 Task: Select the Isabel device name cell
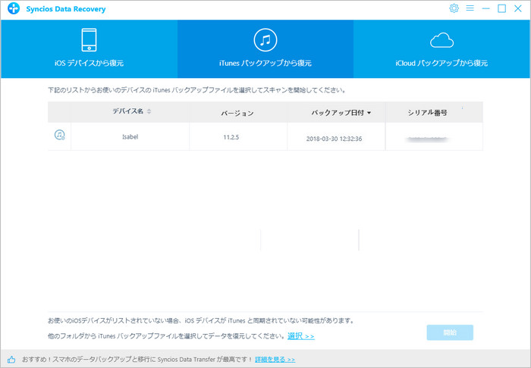tap(130, 136)
